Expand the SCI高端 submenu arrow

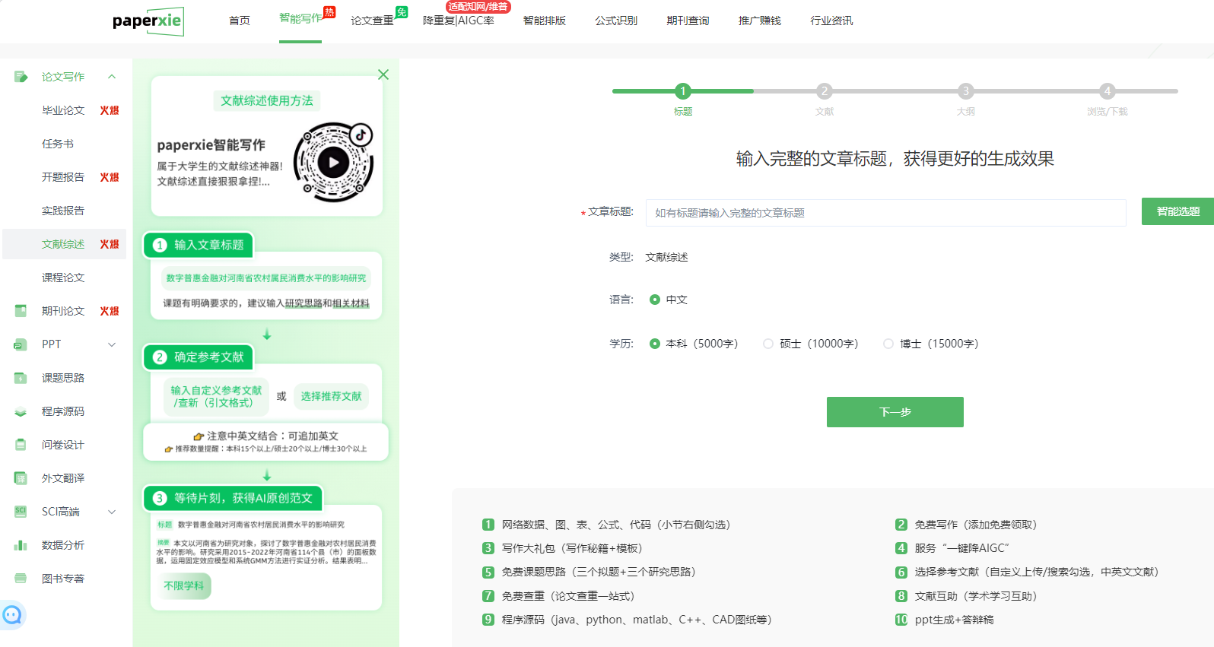(x=112, y=512)
